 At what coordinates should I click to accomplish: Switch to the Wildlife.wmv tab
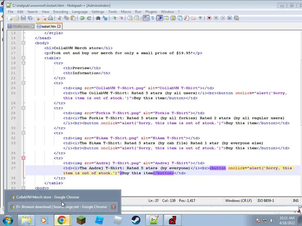[x=21, y=26]
